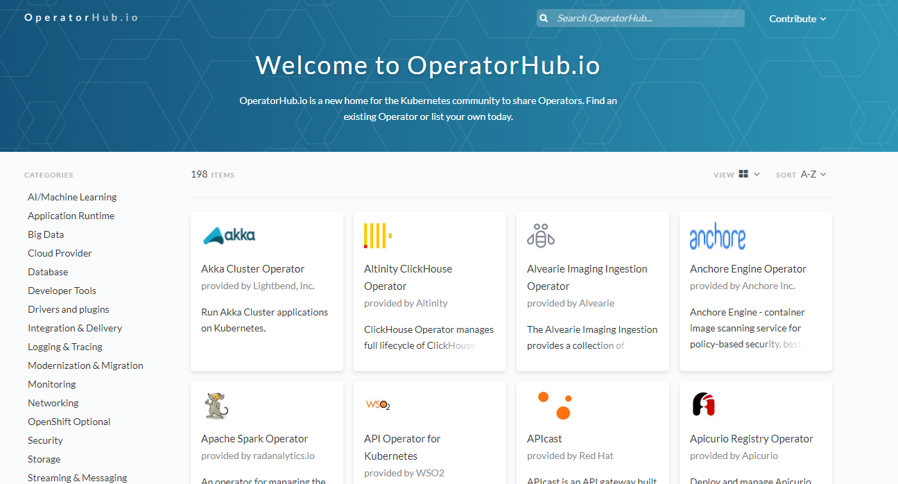
Task: Choose the Networking category
Action: pos(53,403)
